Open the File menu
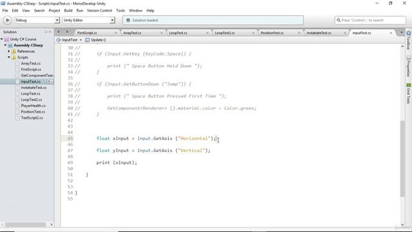The width and height of the screenshot is (412, 232). 5,10
